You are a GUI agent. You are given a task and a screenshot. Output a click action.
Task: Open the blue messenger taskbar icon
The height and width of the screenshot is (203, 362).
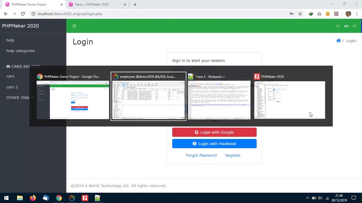tap(46, 198)
